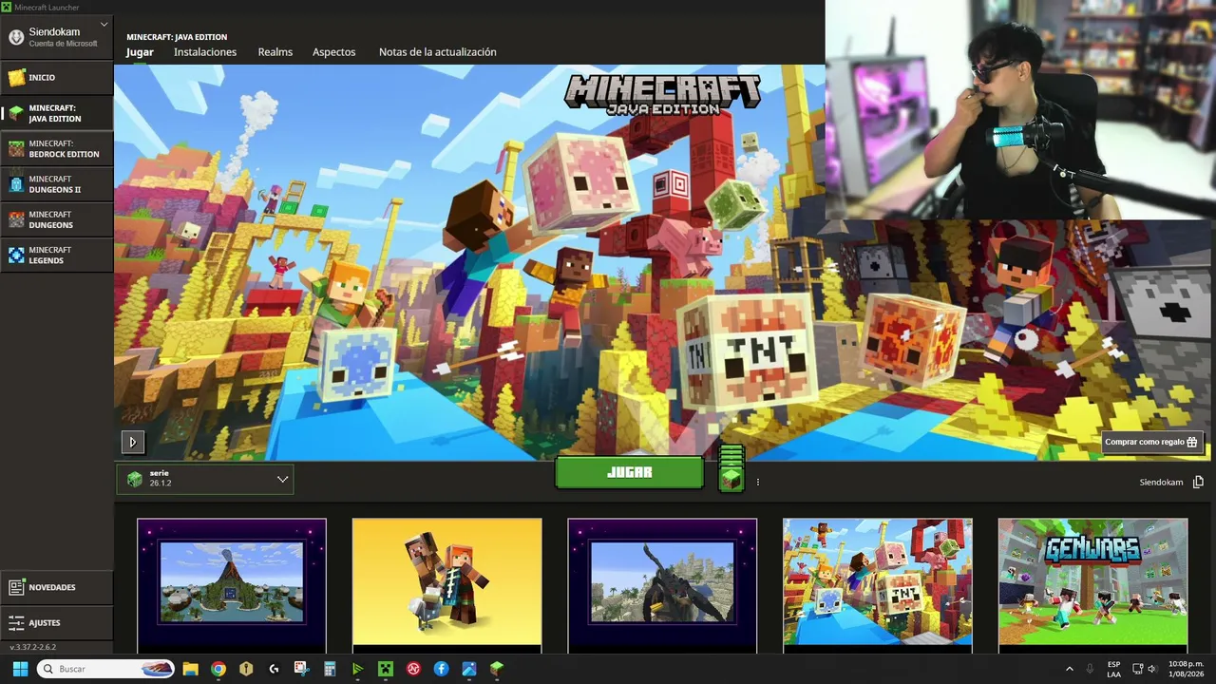Open the dragon screenshot news thumbnail
This screenshot has width=1216, height=684.
coord(662,584)
